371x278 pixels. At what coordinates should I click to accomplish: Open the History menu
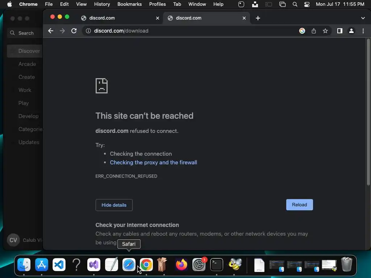coord(102,4)
